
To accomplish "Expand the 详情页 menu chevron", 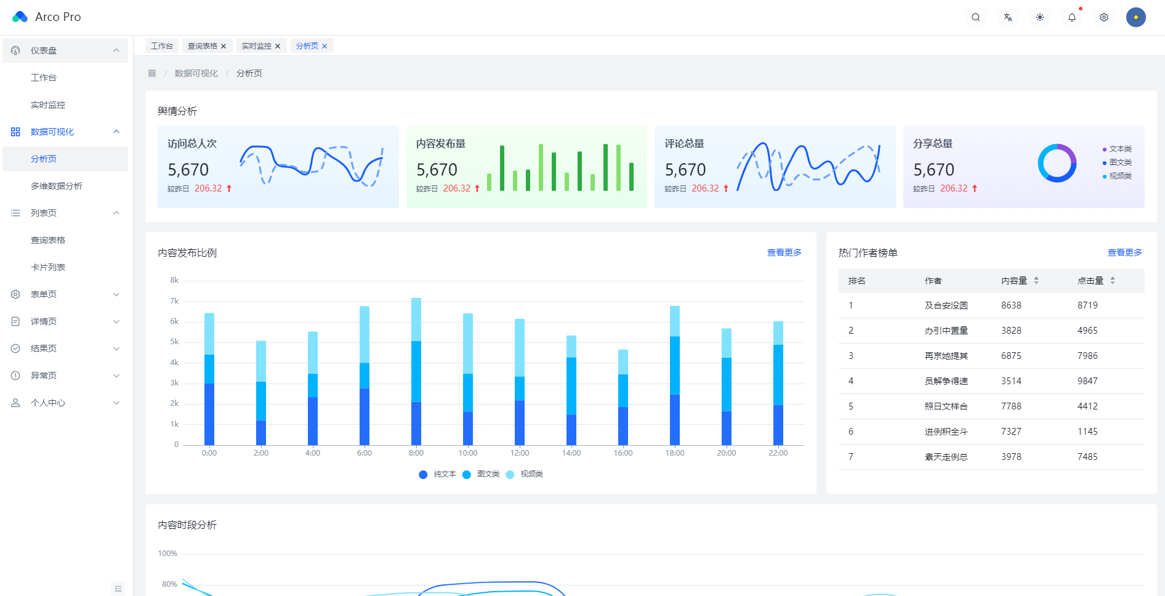I will (x=116, y=321).
